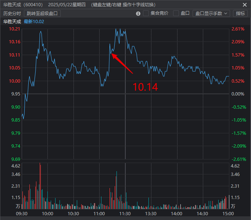Click the 华胜天成 stock name label
This screenshot has width=251, height=220.
pyautogui.click(x=12, y=22)
